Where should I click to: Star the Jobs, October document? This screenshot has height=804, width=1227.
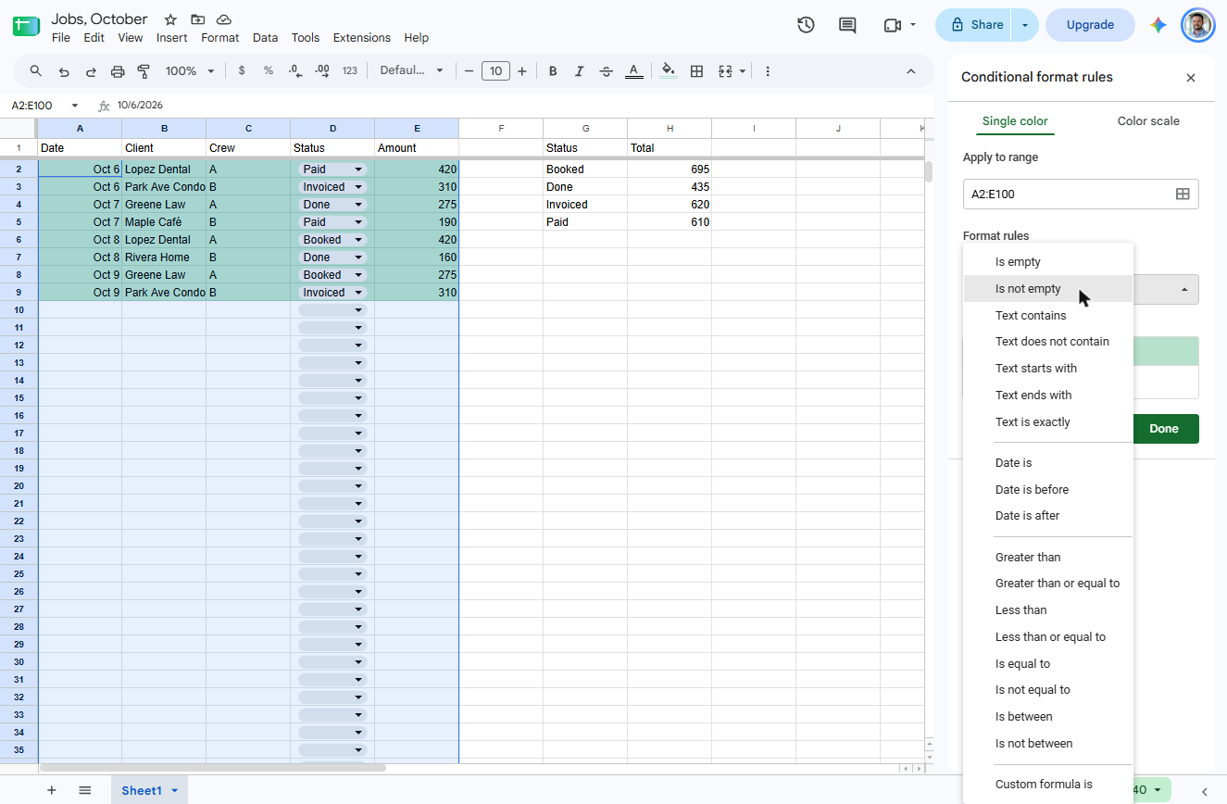point(170,19)
